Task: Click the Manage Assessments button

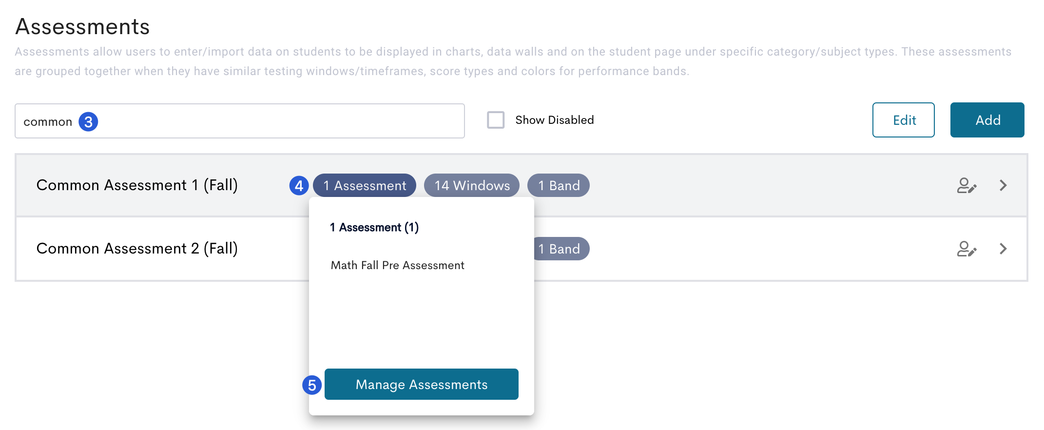Action: 422,385
